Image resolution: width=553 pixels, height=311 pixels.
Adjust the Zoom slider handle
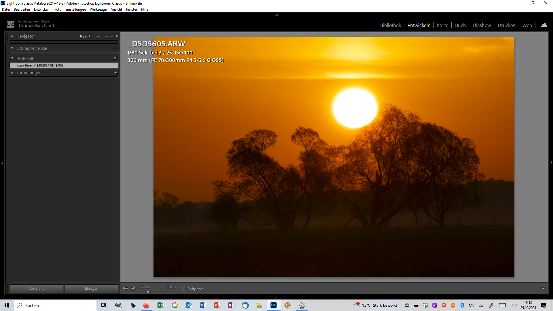click(x=148, y=292)
